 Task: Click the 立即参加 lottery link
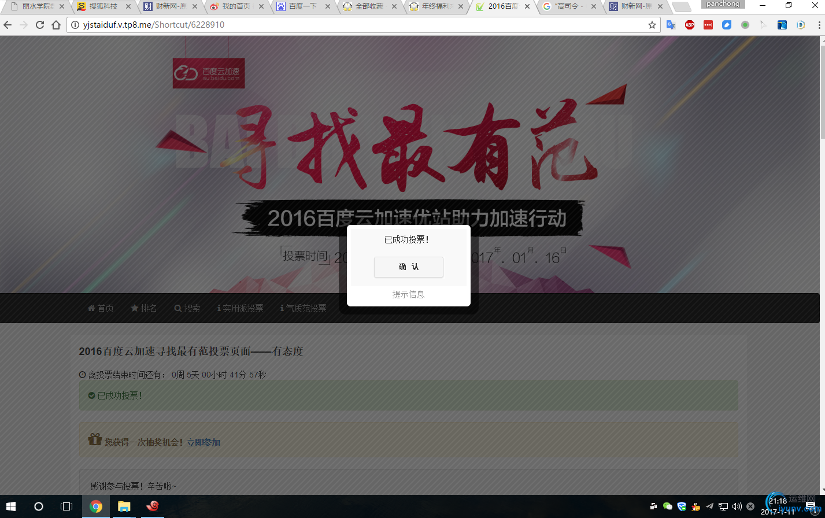pyautogui.click(x=203, y=441)
